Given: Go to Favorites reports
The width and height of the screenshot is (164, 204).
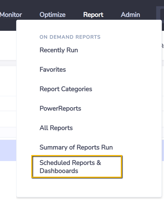Looking at the screenshot, I should coord(53,69).
